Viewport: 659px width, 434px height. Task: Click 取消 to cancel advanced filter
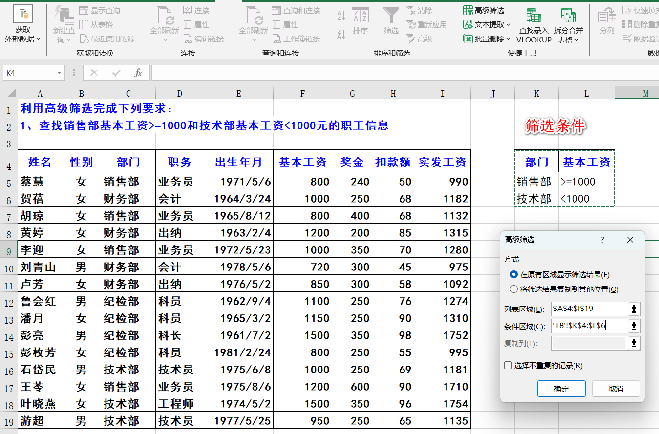pyautogui.click(x=616, y=389)
